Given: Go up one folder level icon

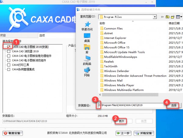Looking at the screenshot, I should [x=167, y=17].
